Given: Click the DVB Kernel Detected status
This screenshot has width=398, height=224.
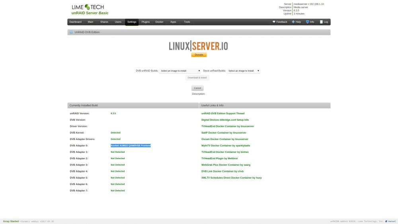Looking at the screenshot, I should pyautogui.click(x=115, y=132).
